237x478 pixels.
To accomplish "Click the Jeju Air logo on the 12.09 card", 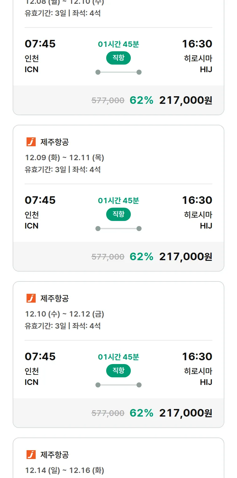I will pos(31,142).
